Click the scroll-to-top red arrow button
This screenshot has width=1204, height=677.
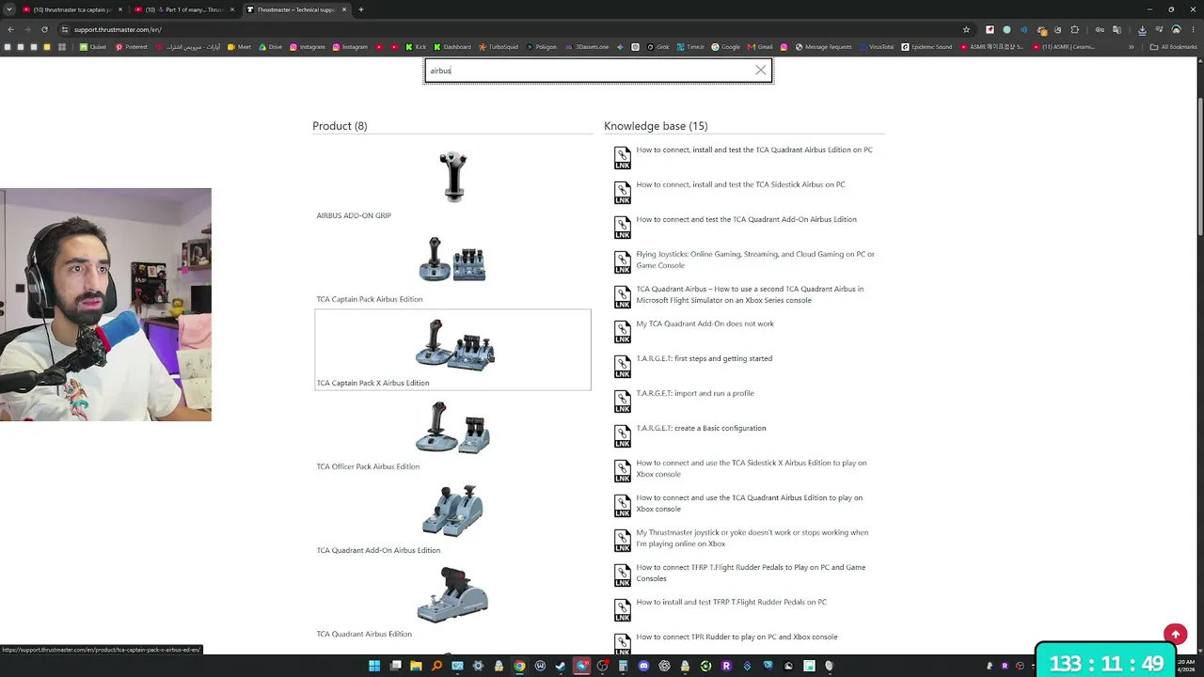(x=1175, y=635)
